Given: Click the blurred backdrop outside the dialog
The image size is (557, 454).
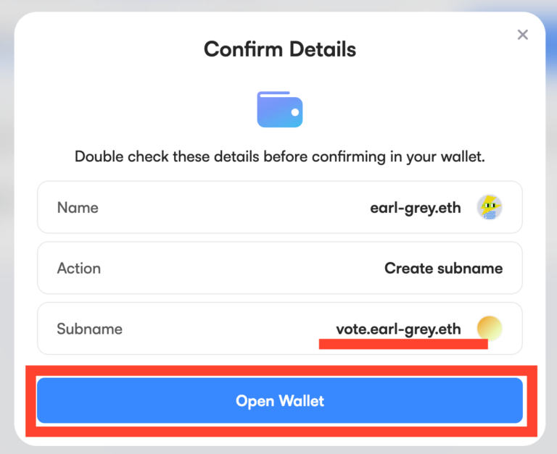Looking at the screenshot, I should [x=6, y=217].
